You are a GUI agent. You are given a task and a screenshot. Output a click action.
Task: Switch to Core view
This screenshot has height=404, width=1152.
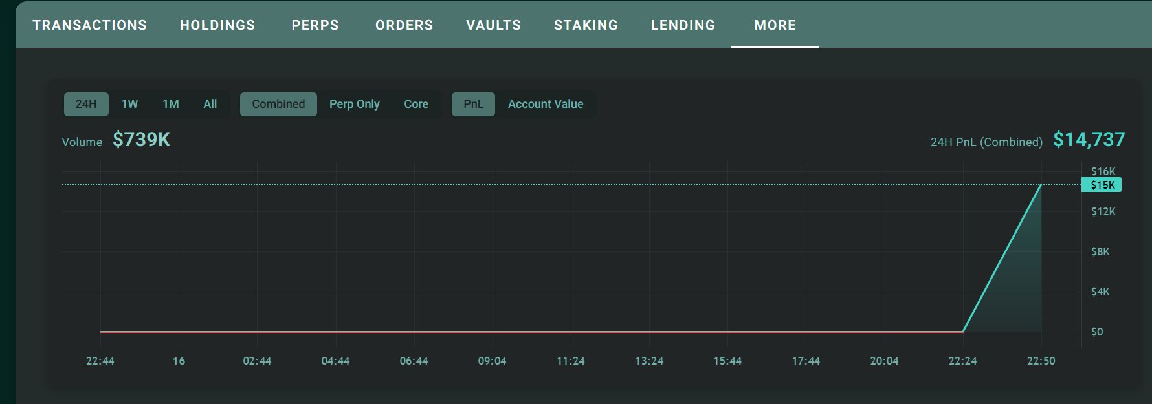pos(416,104)
